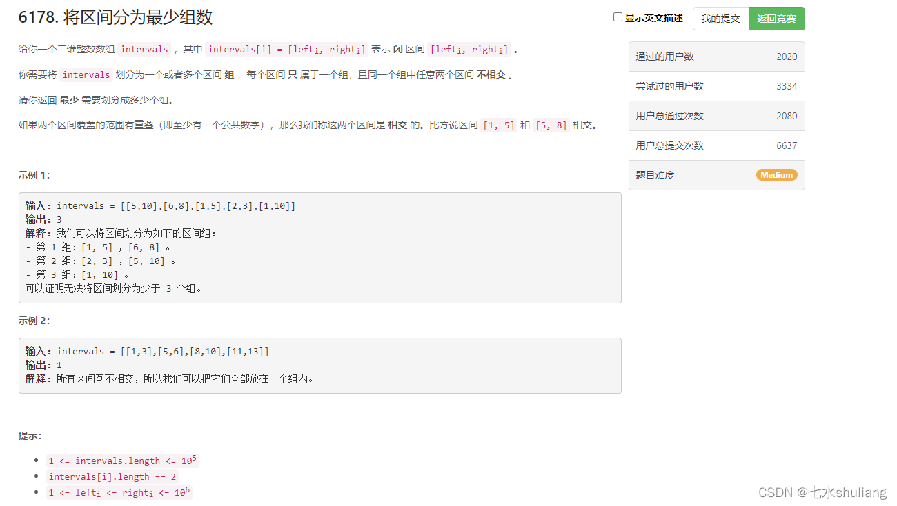
Task: Select the Medium difficulty badge
Action: point(776,175)
